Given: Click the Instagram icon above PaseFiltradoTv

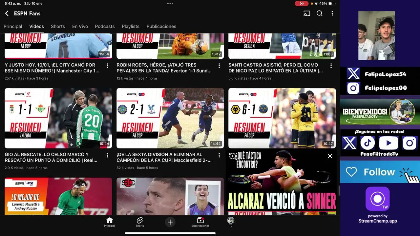Looking at the screenshot, I should 410,143.
